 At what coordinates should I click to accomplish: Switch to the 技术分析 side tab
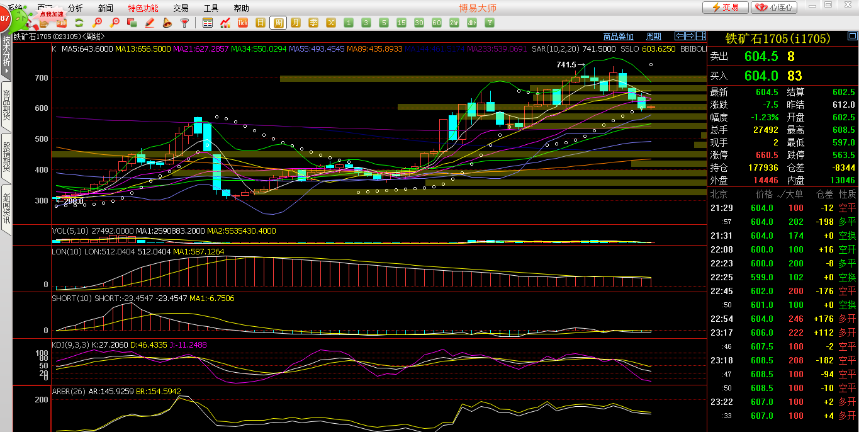pos(6,54)
